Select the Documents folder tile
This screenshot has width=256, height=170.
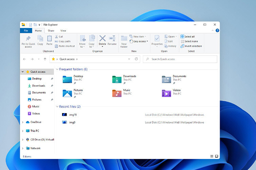[x=174, y=79]
